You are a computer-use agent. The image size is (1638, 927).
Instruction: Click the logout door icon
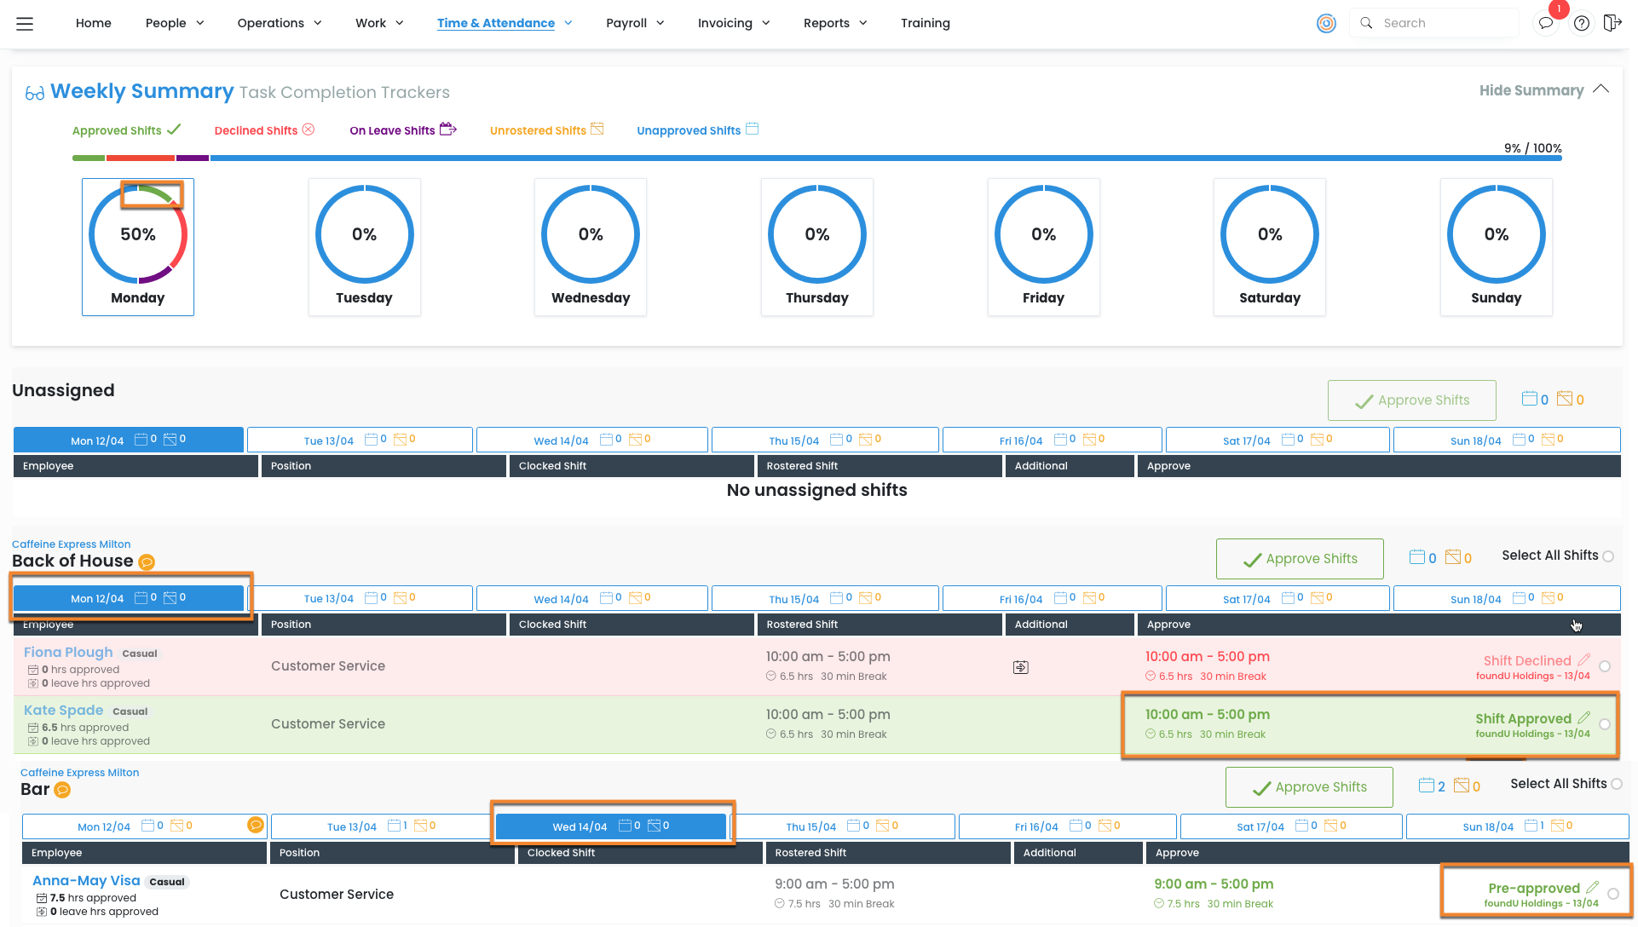click(1612, 23)
